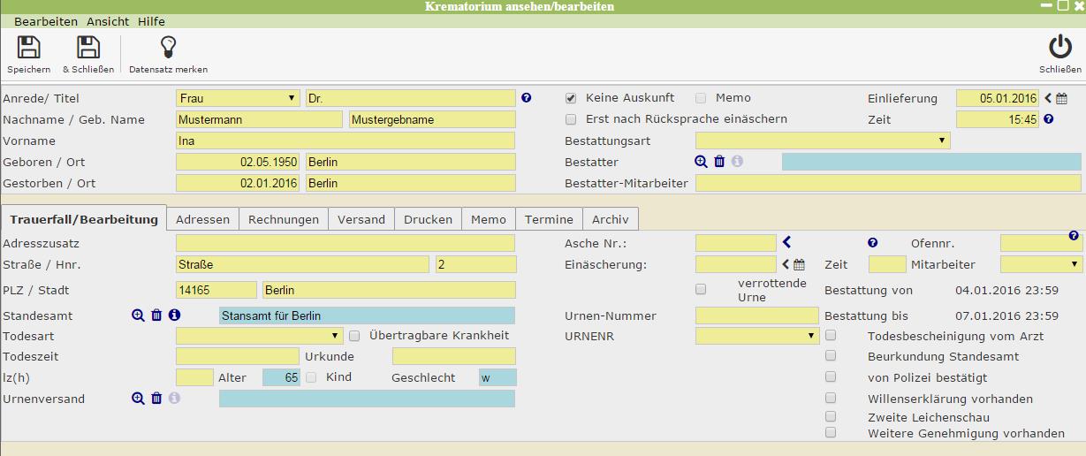
Task: Expand the Bestattungsart dropdown
Action: tap(822, 141)
